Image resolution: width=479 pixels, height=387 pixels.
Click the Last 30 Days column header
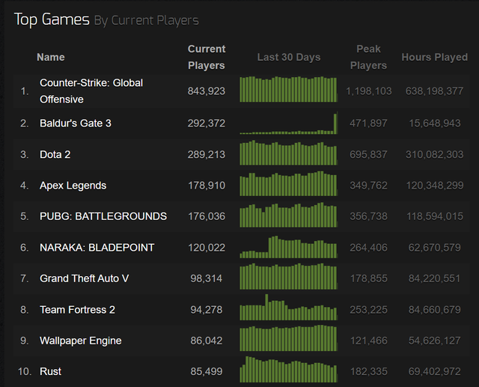(x=289, y=57)
